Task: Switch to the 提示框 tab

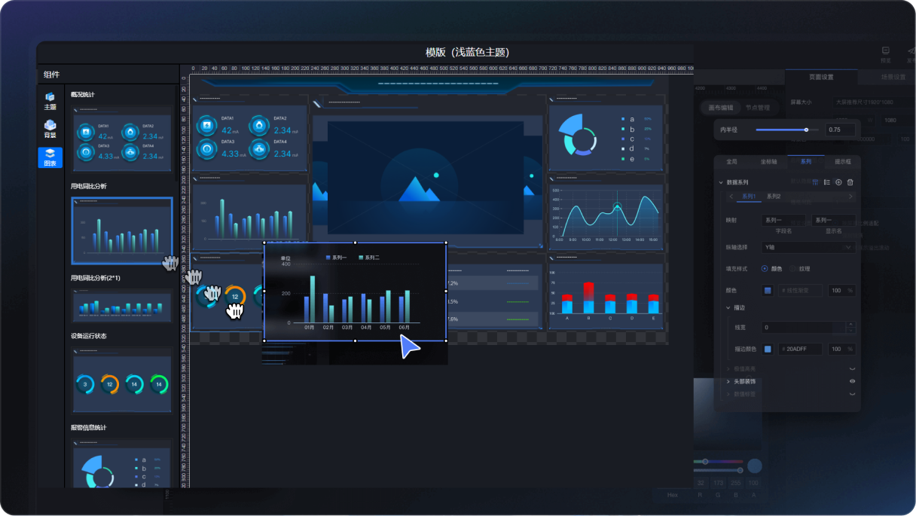Action: click(842, 161)
